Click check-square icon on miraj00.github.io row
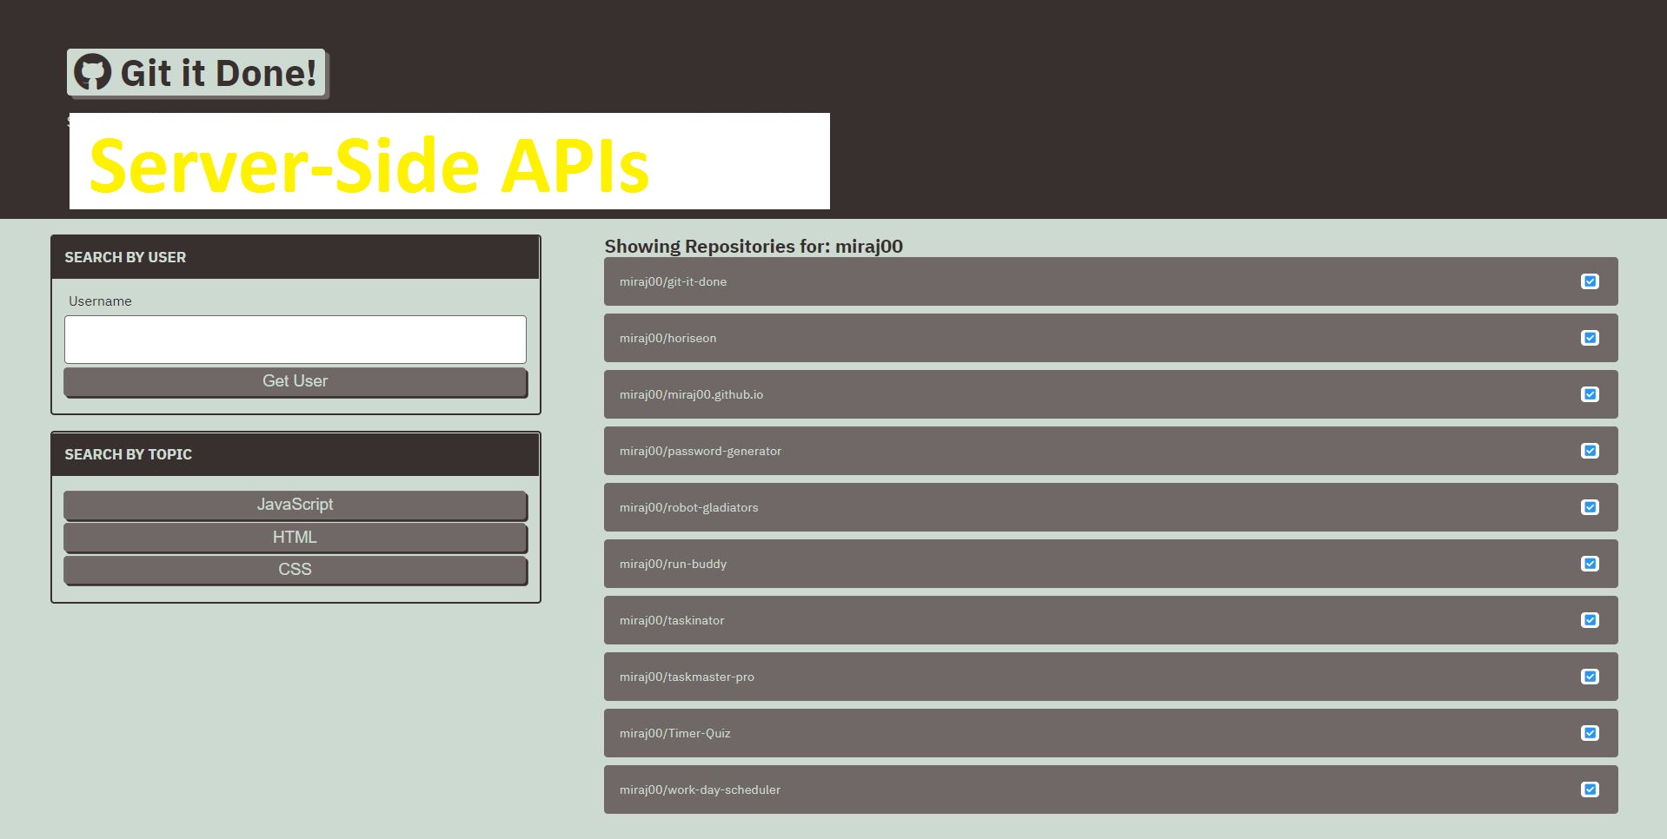The width and height of the screenshot is (1667, 839). point(1590,394)
